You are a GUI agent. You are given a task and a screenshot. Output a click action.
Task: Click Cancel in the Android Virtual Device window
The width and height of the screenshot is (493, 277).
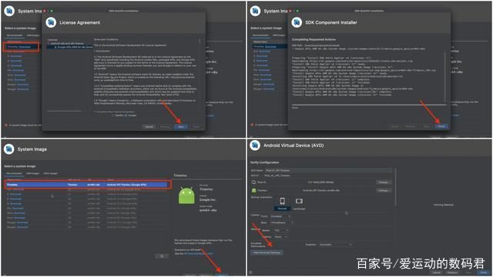tap(437, 272)
